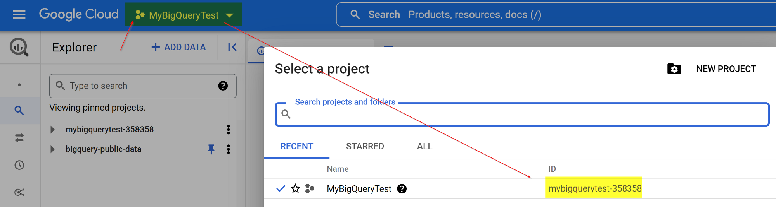Open the MyBigQueryTest project selector dropdown
Image resolution: width=776 pixels, height=207 pixels.
184,15
